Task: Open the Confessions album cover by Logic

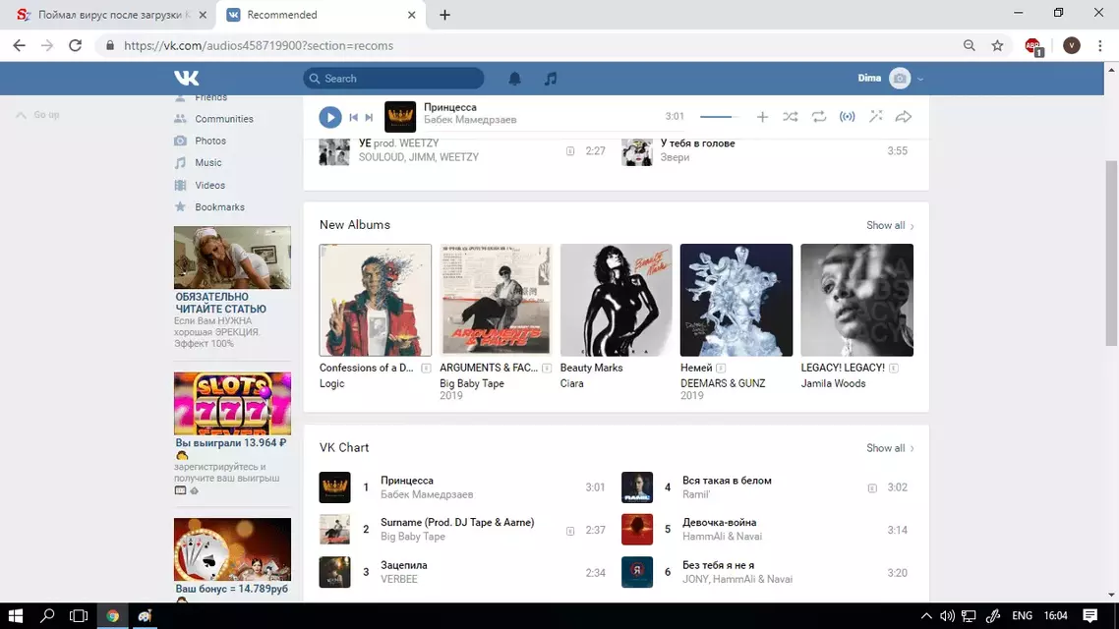Action: coord(376,300)
